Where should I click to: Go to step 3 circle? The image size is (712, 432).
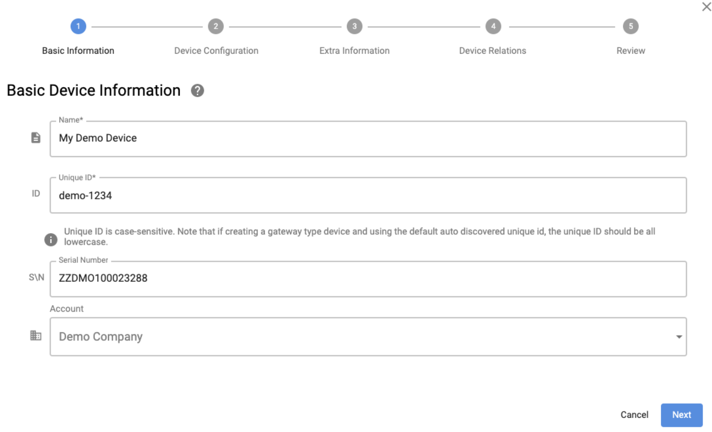pyautogui.click(x=354, y=26)
